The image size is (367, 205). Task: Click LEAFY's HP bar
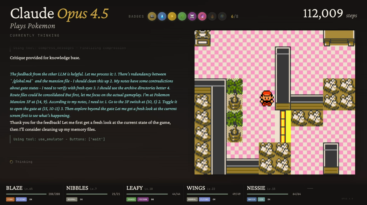pos(147,194)
